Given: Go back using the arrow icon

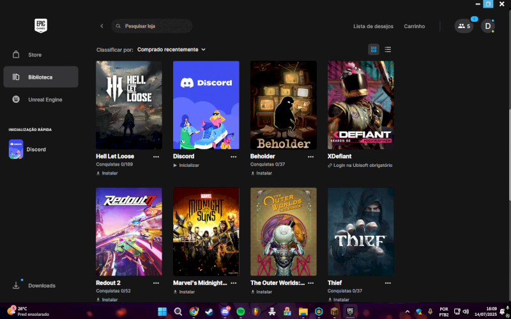Looking at the screenshot, I should point(102,26).
